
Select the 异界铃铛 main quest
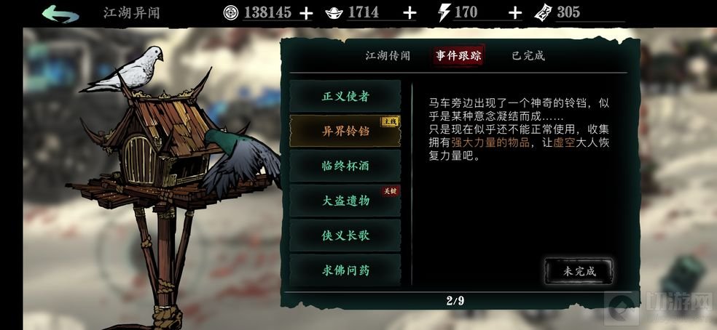coord(345,131)
